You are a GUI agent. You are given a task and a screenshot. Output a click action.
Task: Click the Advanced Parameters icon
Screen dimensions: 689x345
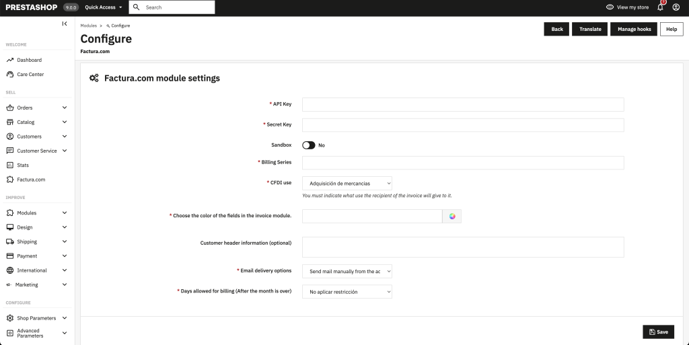(9, 333)
